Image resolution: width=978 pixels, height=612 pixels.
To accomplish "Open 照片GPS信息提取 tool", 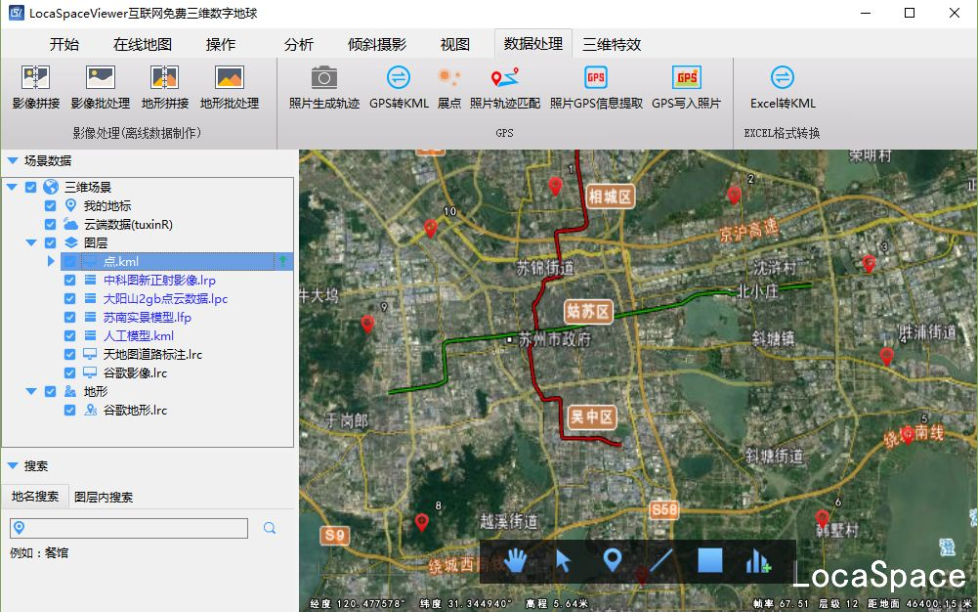I will click(596, 87).
